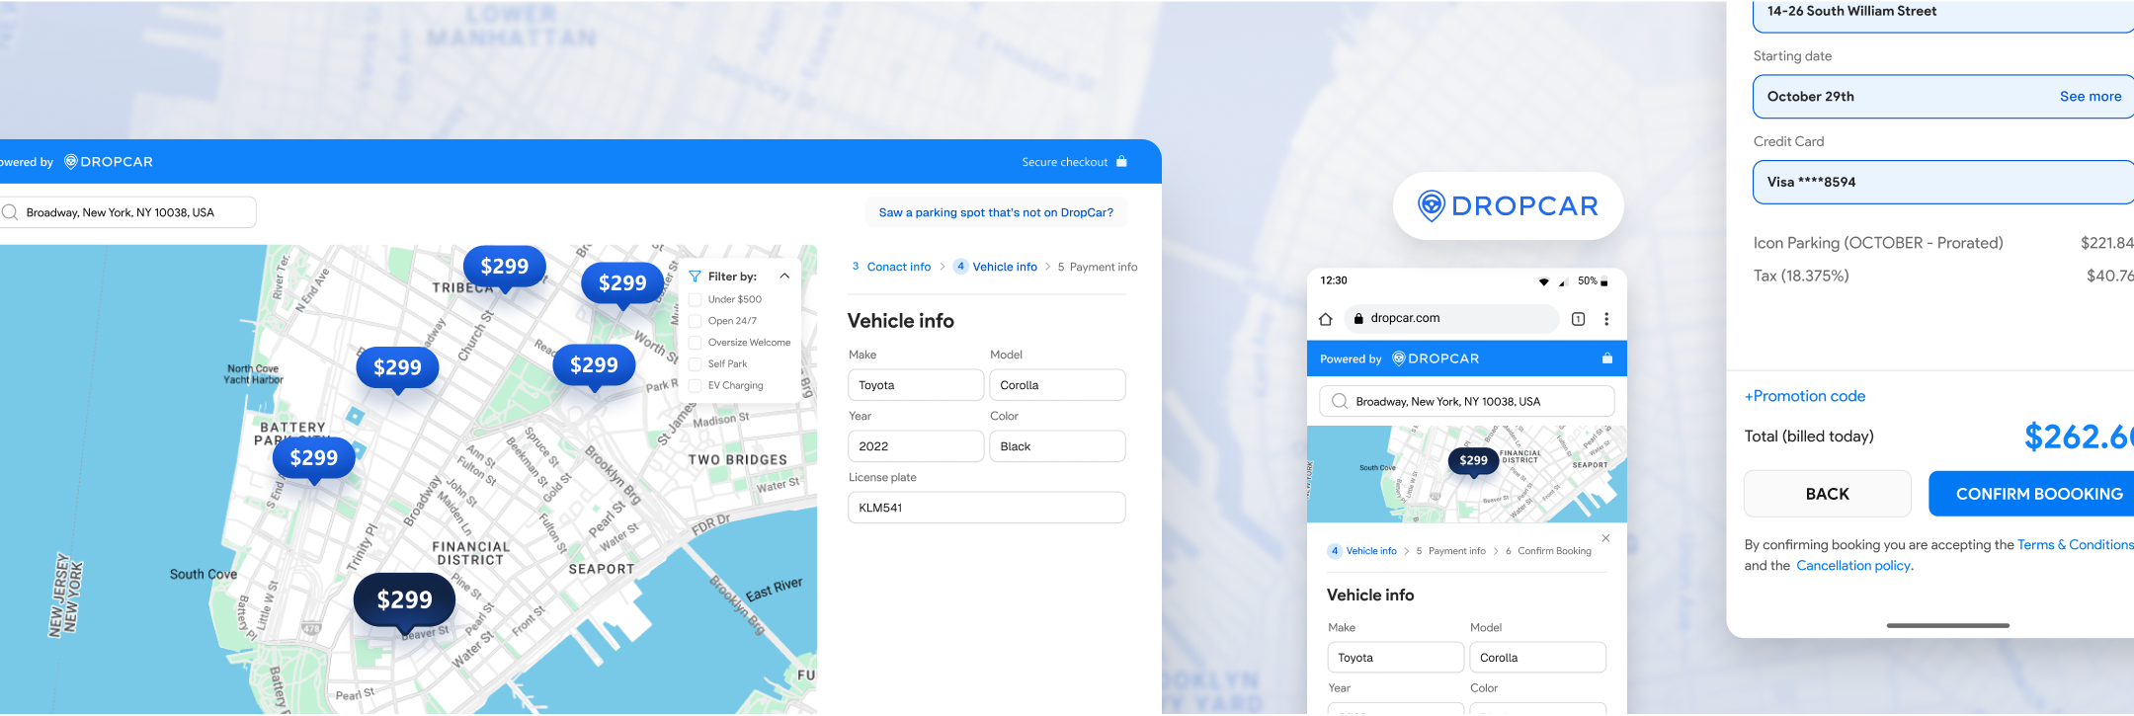The height and width of the screenshot is (716, 2134).
Task: Open the mobile browser tab switcher icon
Action: click(x=1578, y=319)
